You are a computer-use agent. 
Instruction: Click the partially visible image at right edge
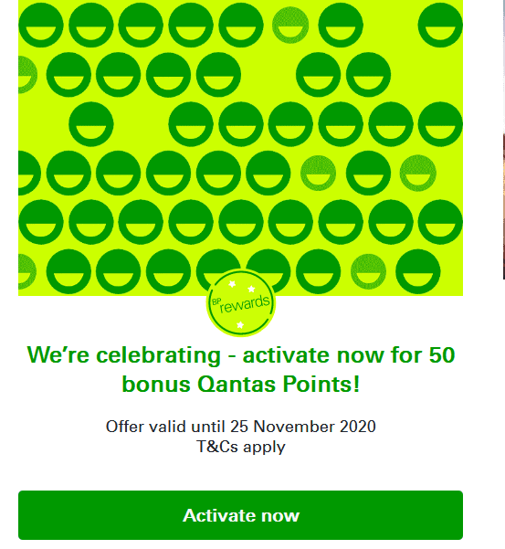coord(504,206)
